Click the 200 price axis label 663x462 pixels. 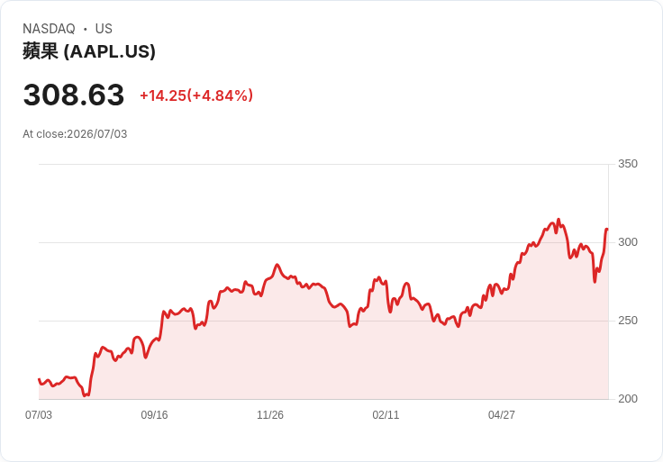coord(628,399)
